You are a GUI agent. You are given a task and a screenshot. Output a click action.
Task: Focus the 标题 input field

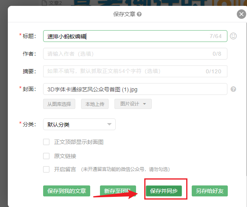135,36
